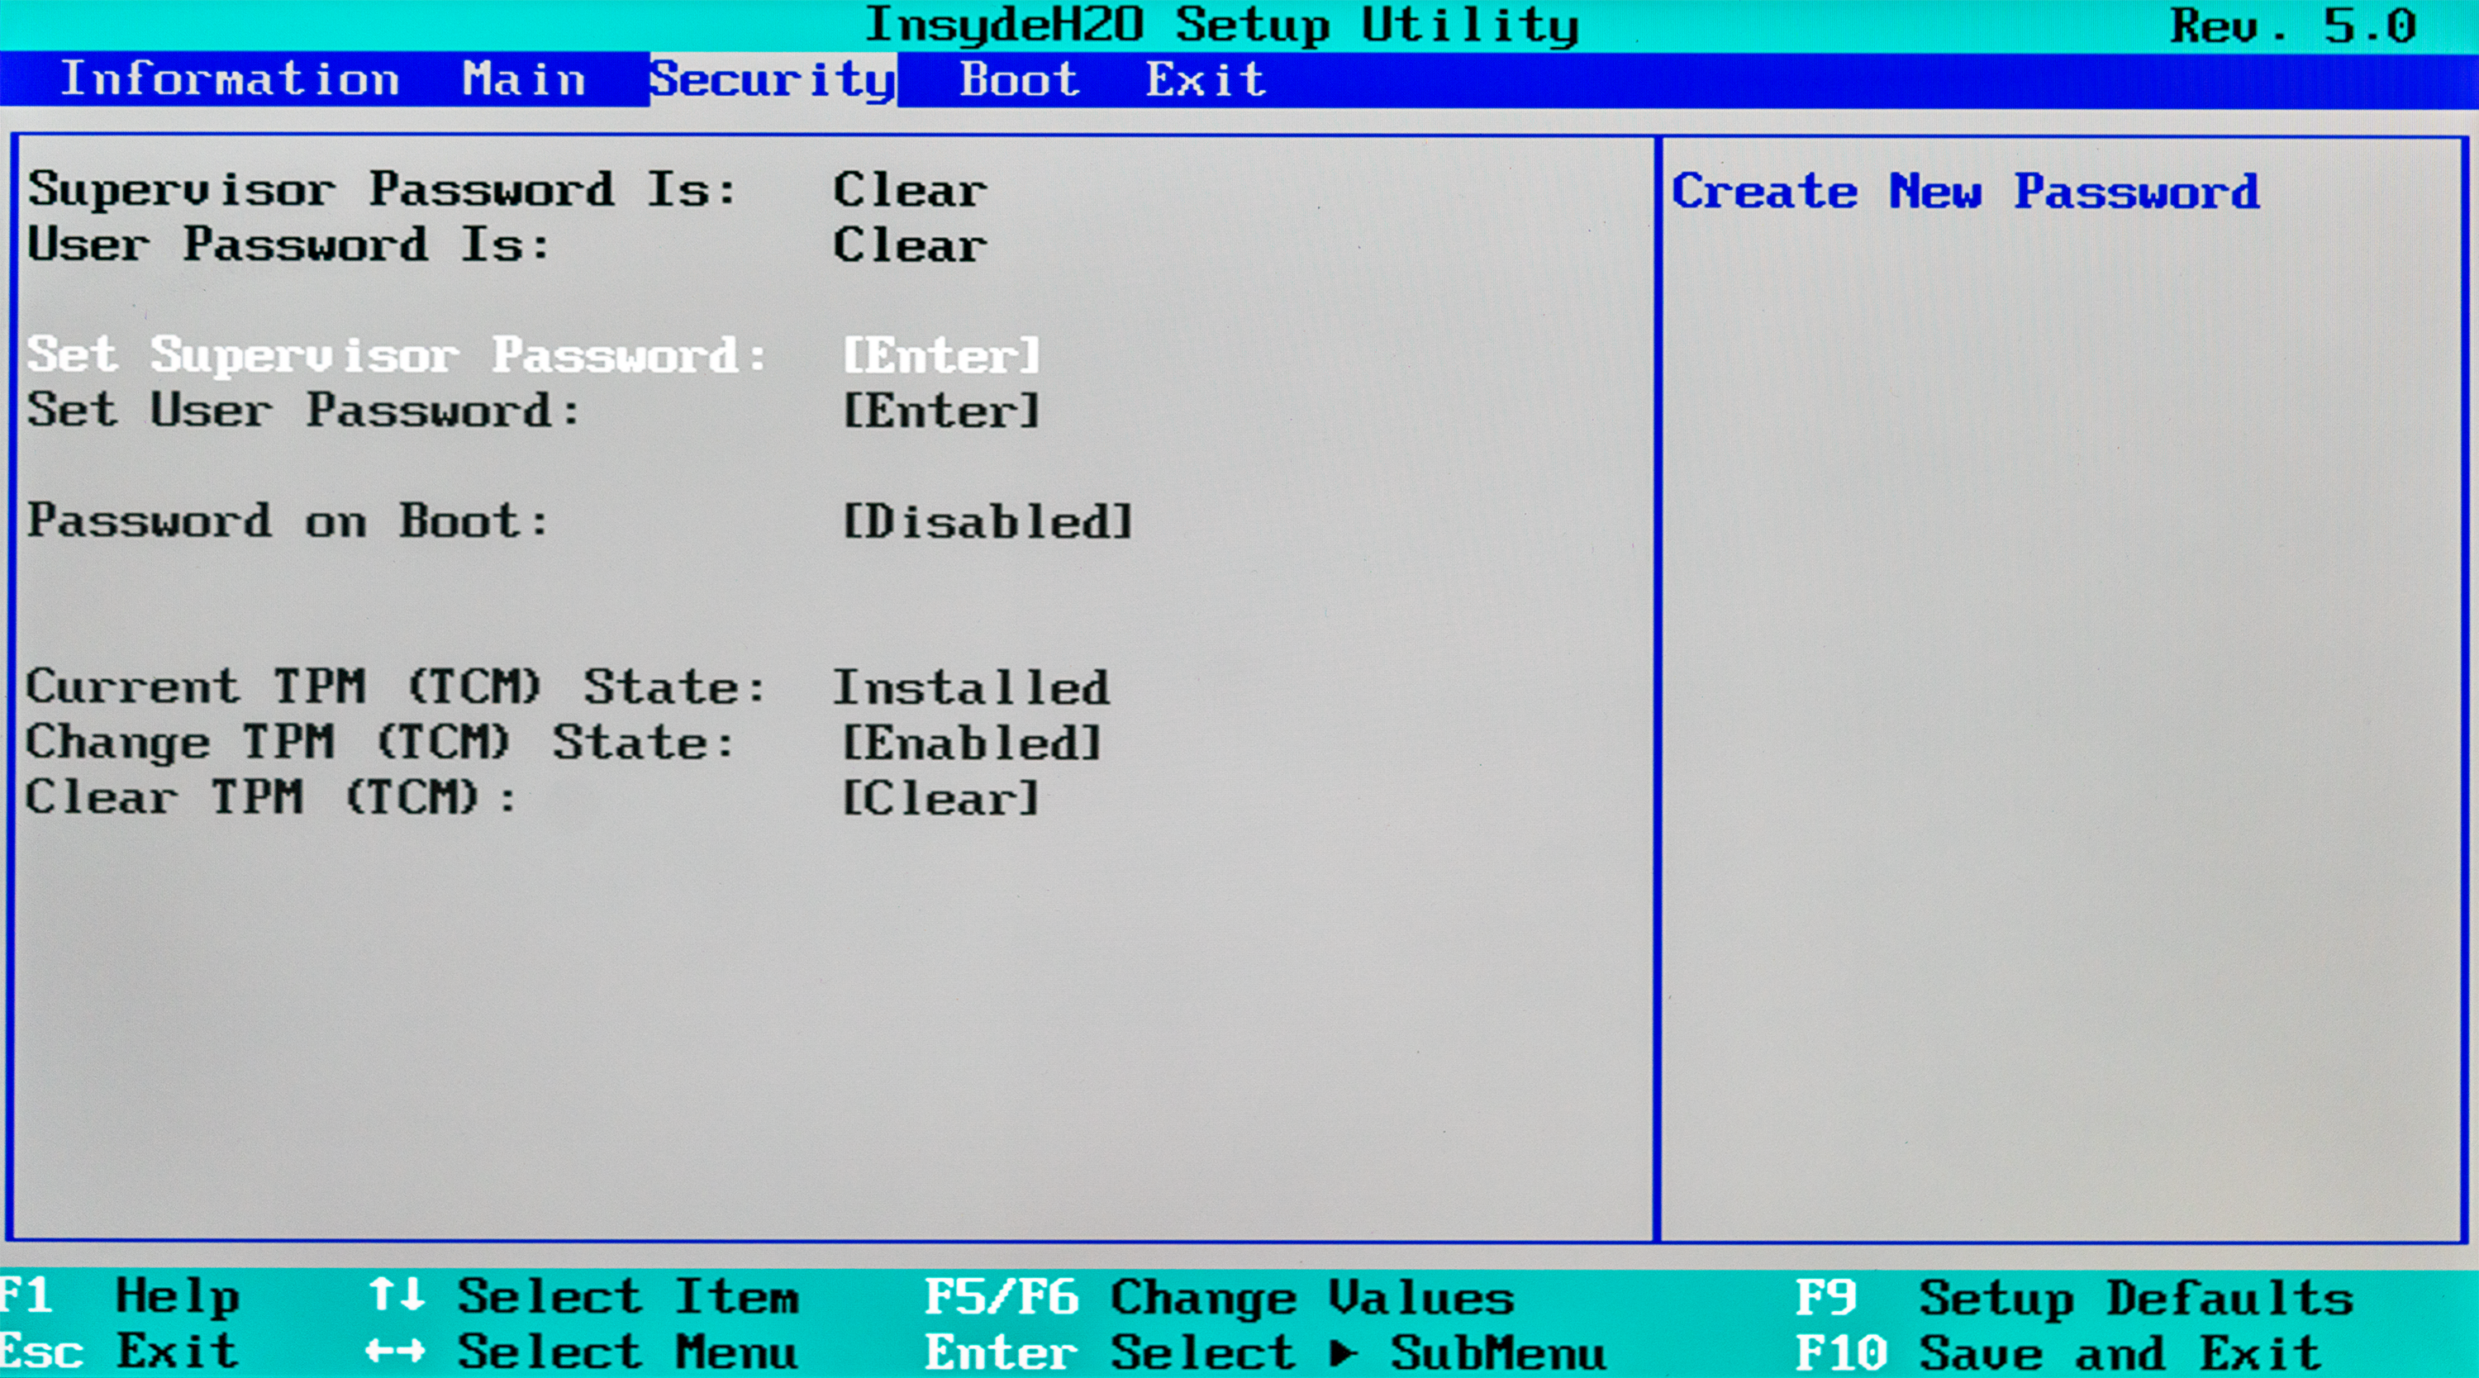This screenshot has width=2479, height=1378.
Task: Click the Clear TPM (TCM) value
Action: (940, 798)
